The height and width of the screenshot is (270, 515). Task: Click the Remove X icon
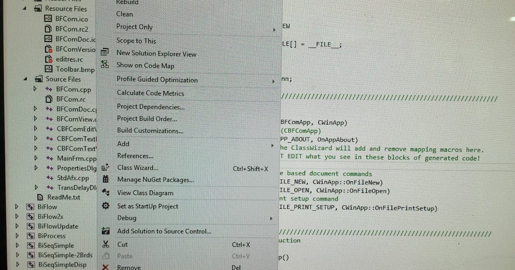coord(105,267)
